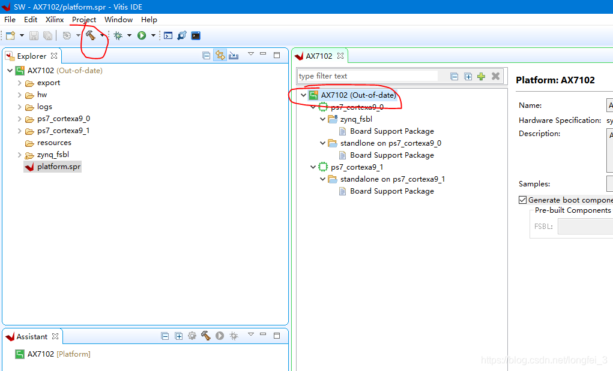The image size is (613, 371).
Task: Close the AX7102 editor tab
Action: [340, 56]
